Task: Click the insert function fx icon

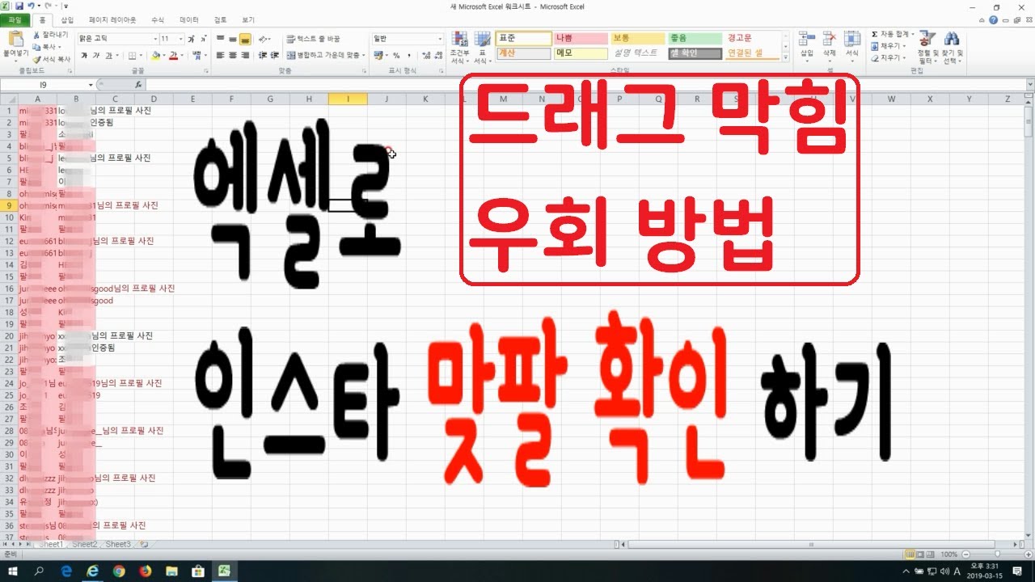Action: point(138,84)
